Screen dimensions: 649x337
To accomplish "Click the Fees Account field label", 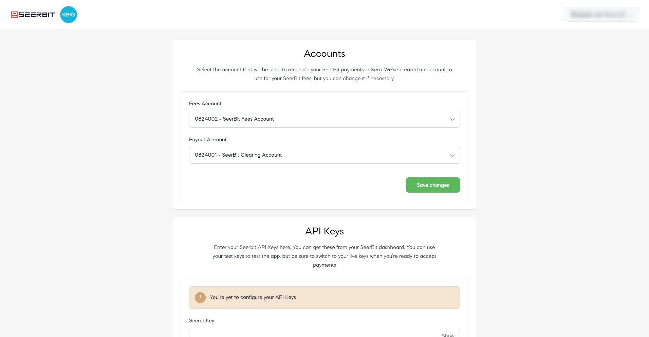I will (x=205, y=104).
